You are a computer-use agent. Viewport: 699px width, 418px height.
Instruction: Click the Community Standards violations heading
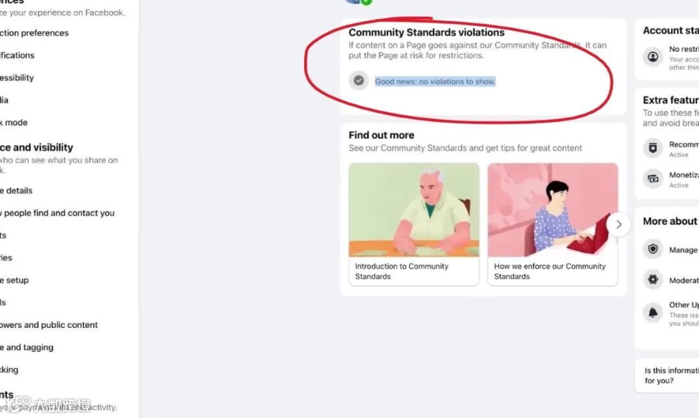(427, 32)
